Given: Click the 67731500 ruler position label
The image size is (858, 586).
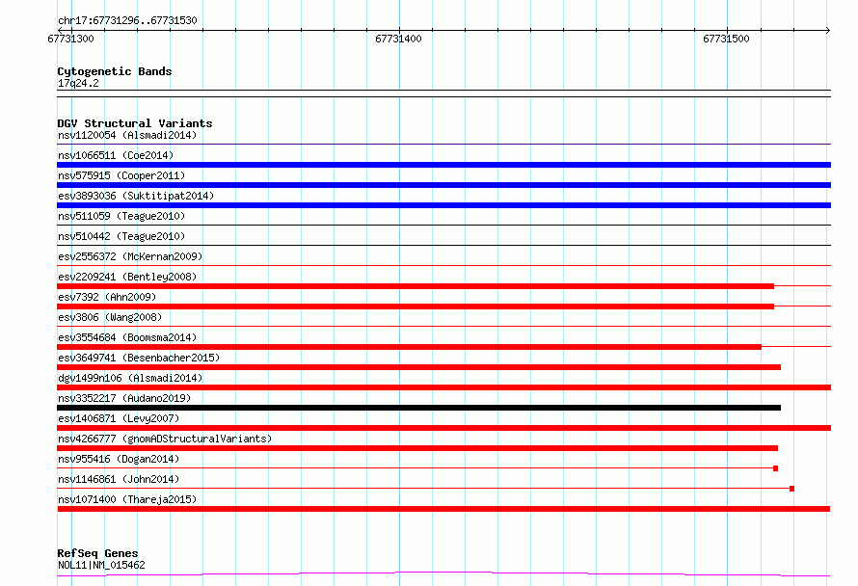Looking at the screenshot, I should [726, 39].
